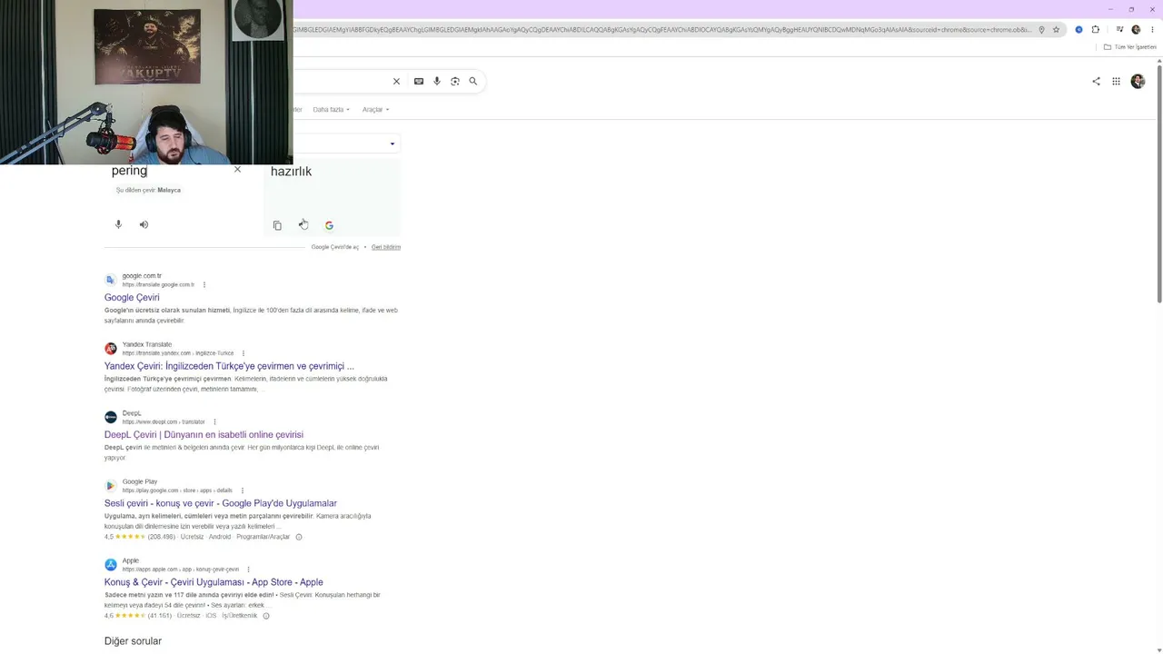Search the translation with the Google icon

(329, 225)
